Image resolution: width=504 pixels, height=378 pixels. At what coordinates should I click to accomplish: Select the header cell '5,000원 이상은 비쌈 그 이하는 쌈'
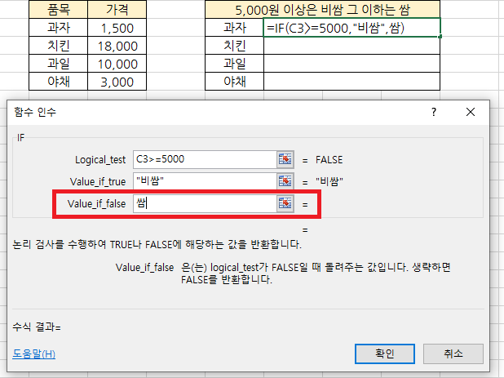[x=322, y=9]
